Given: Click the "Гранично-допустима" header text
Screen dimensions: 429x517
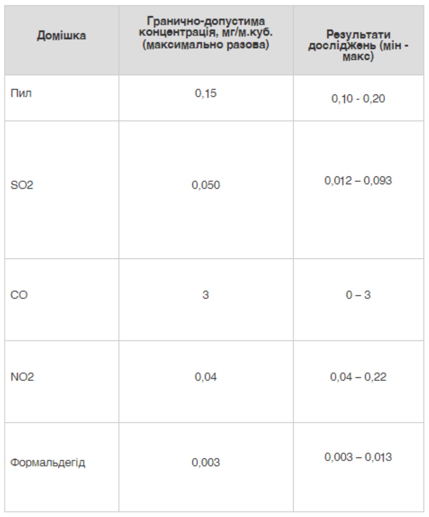Looking at the screenshot, I should click(x=206, y=21).
